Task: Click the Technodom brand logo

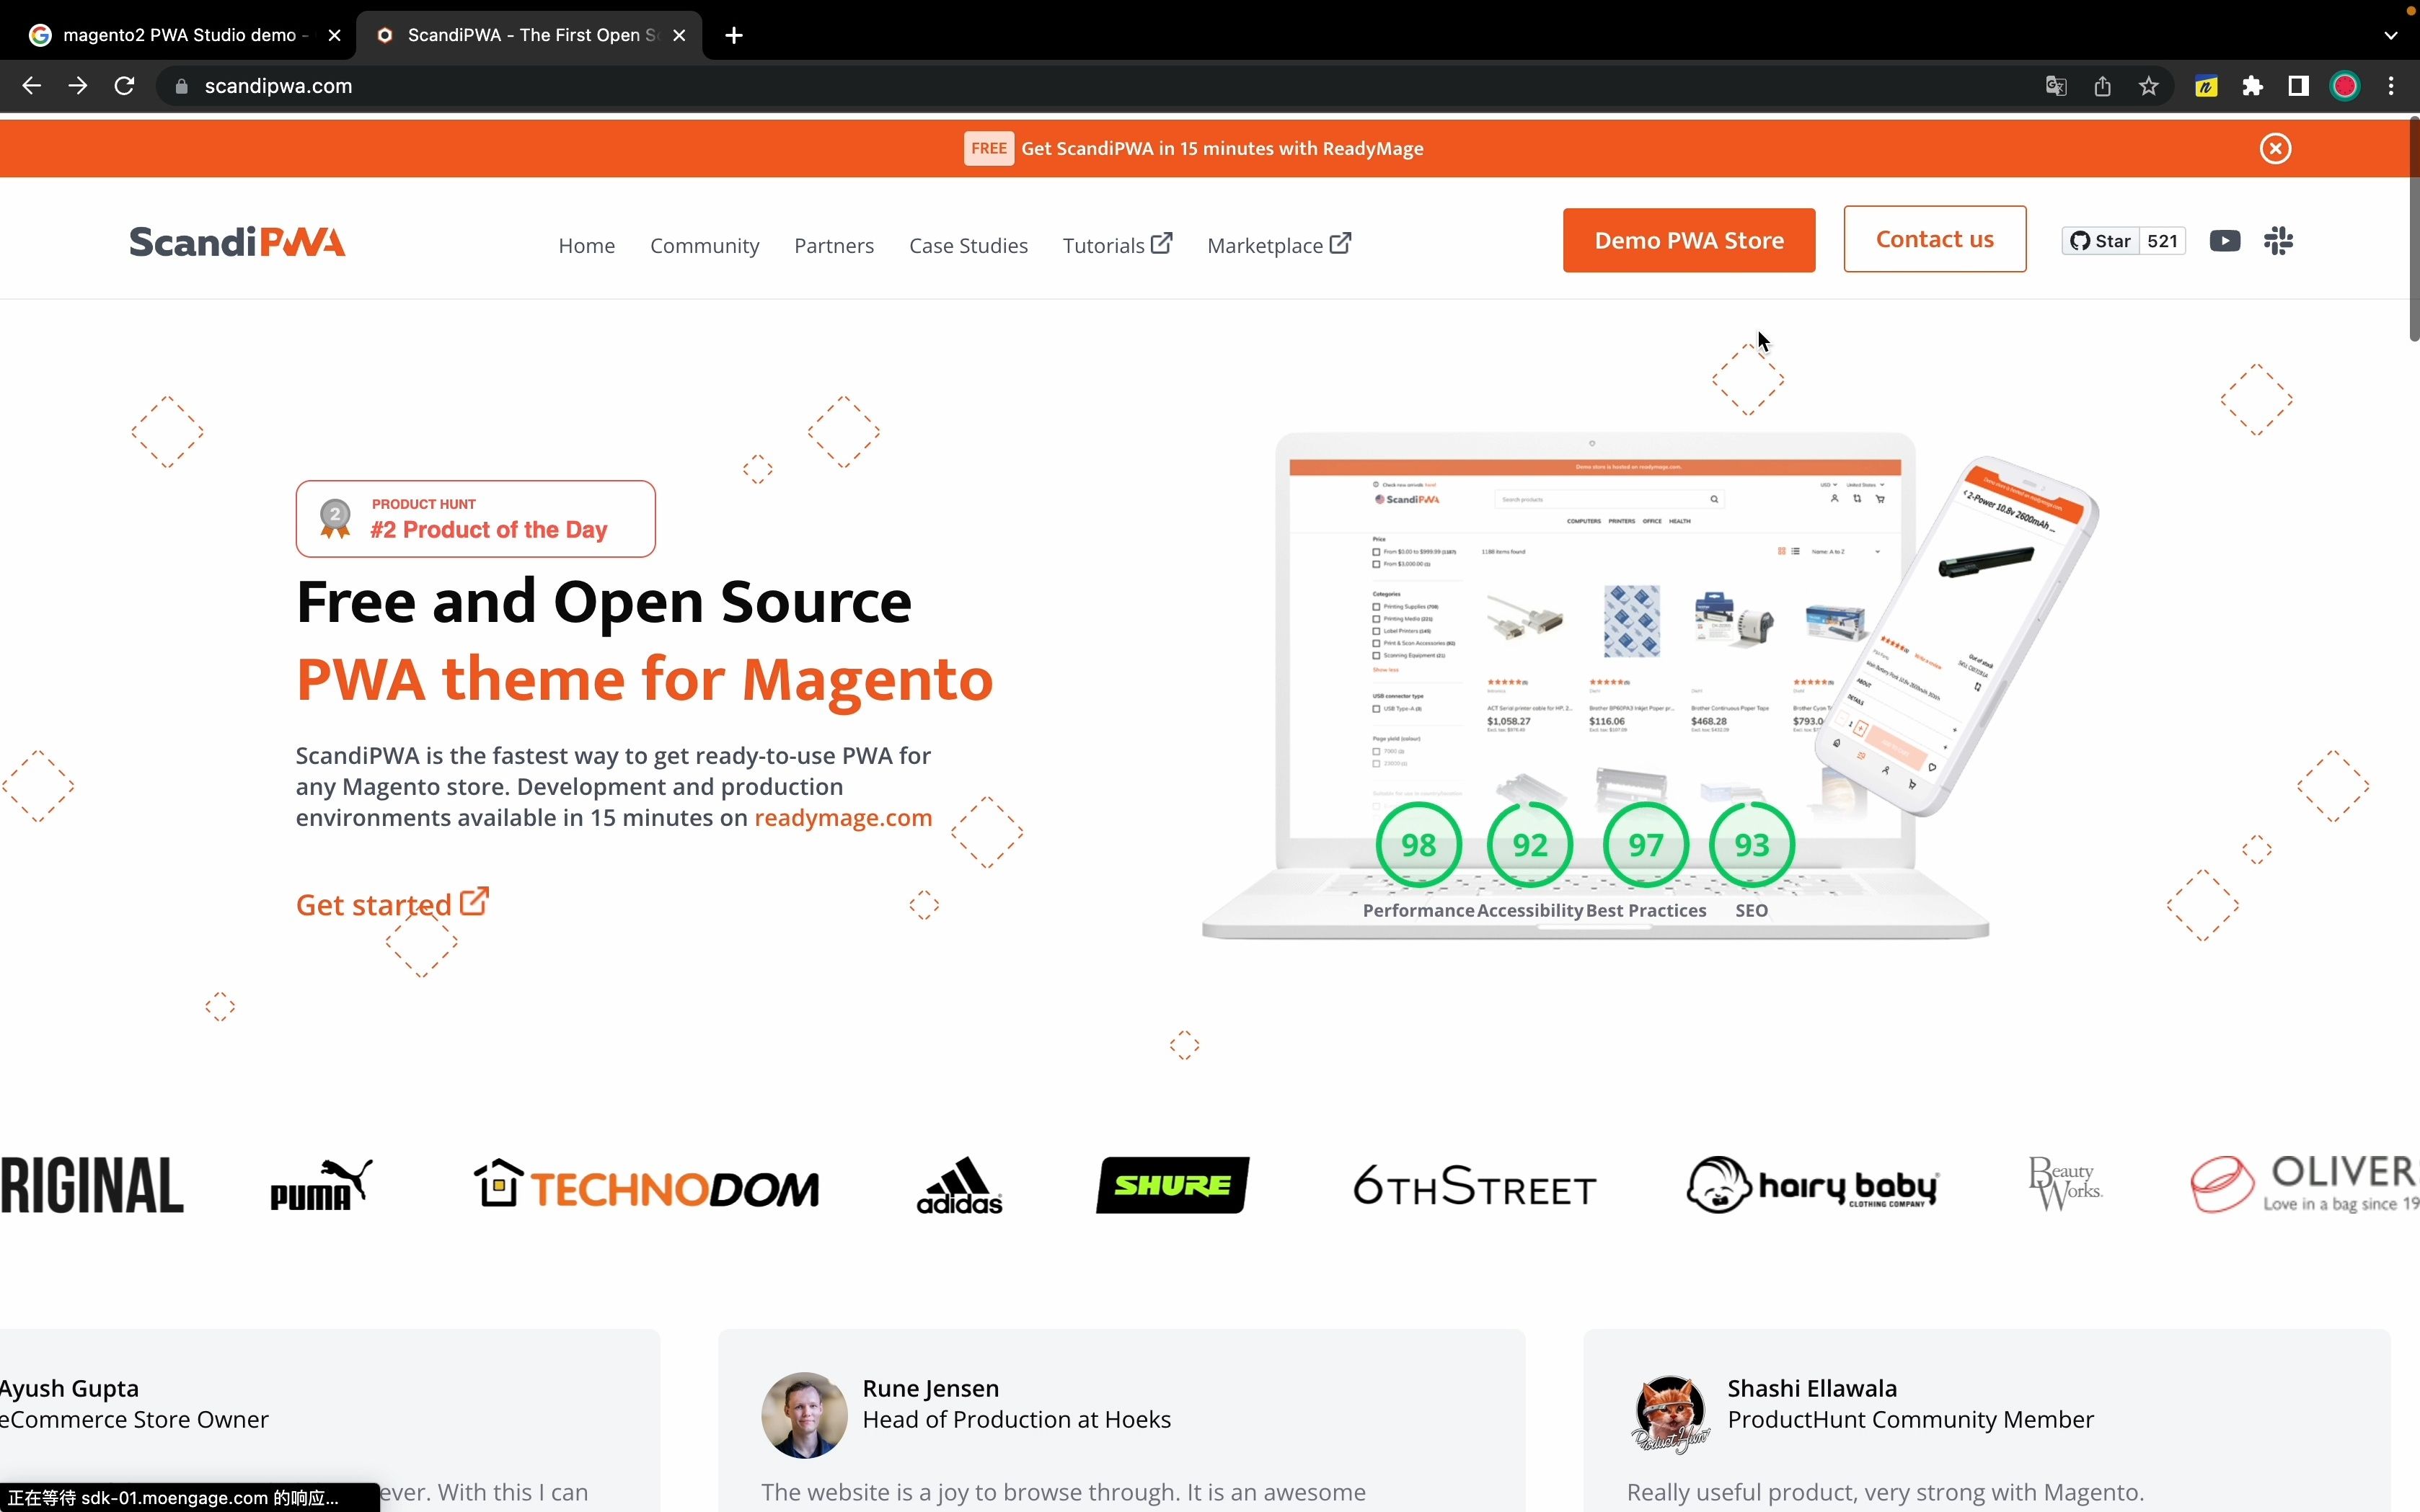Action: click(x=645, y=1185)
